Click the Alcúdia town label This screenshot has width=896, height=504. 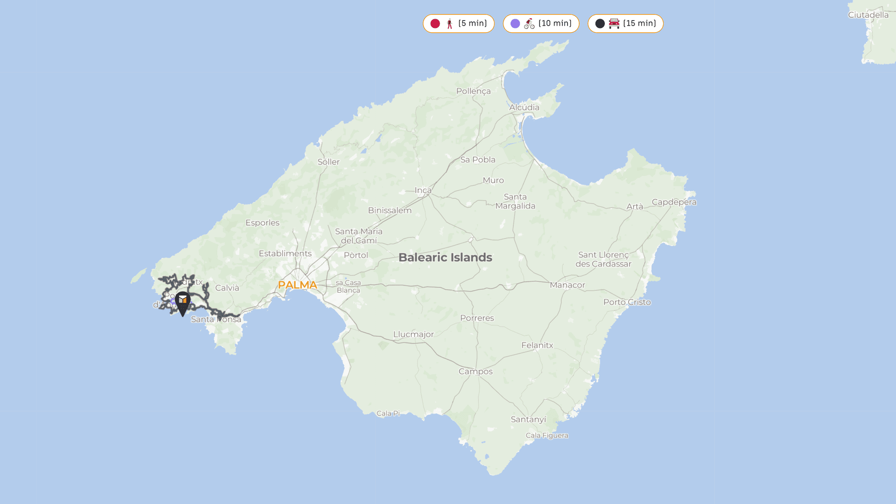coord(524,107)
